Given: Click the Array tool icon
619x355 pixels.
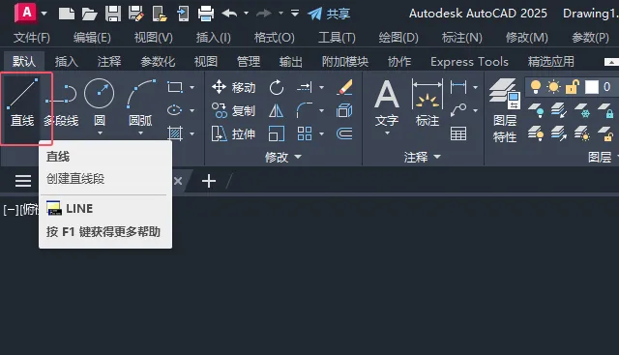Looking at the screenshot, I should coord(305,133).
